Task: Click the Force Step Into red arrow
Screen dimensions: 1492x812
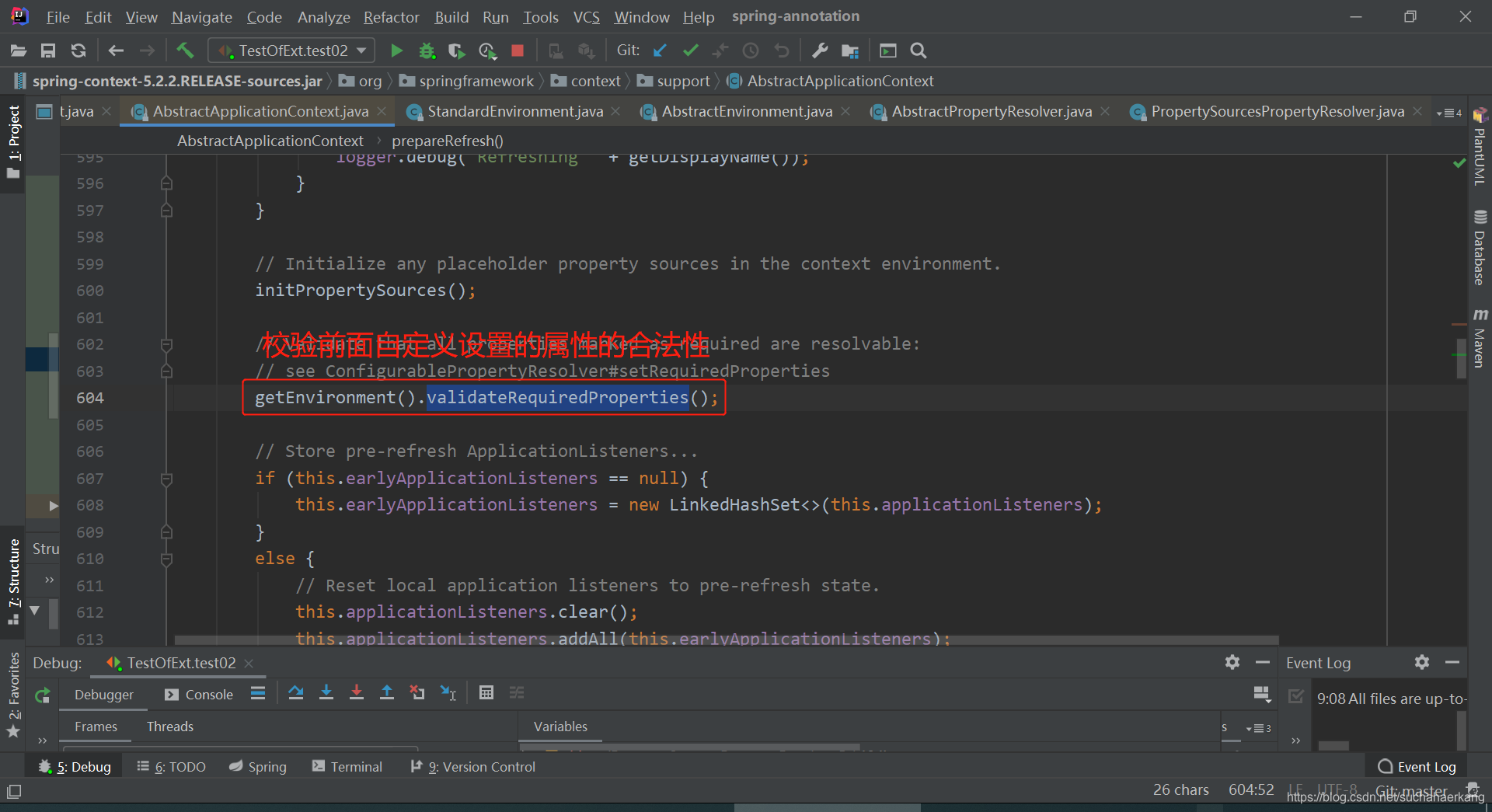Action: click(357, 692)
